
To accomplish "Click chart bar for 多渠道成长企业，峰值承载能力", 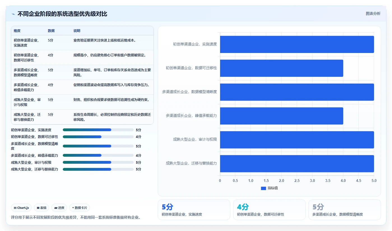I will pos(281,116).
